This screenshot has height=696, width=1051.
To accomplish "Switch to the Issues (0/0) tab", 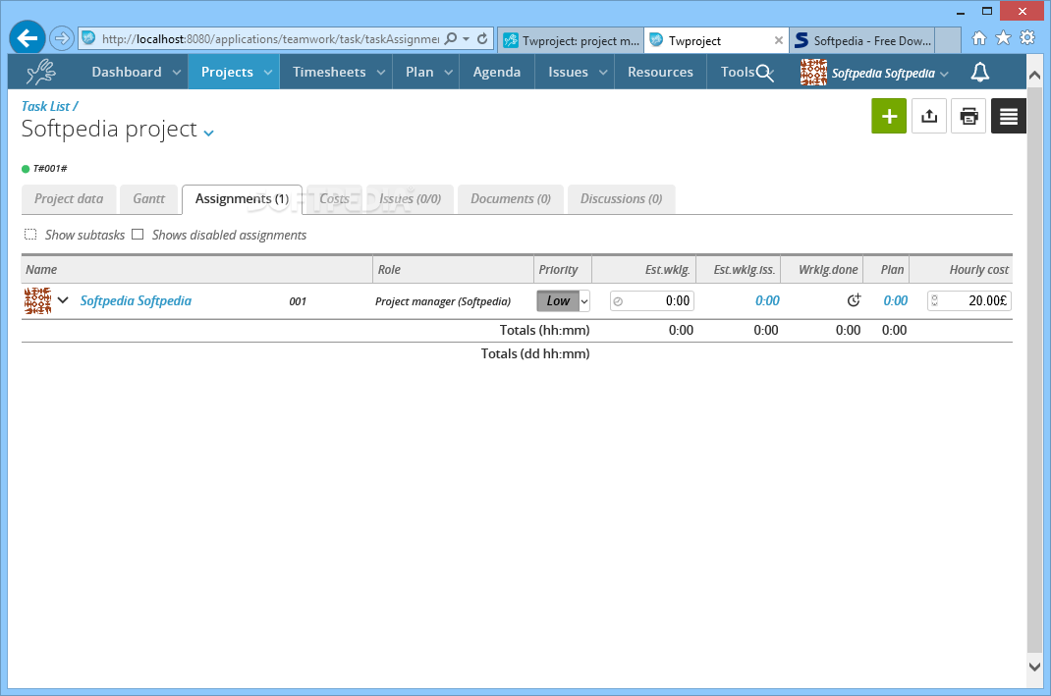I will click(411, 199).
